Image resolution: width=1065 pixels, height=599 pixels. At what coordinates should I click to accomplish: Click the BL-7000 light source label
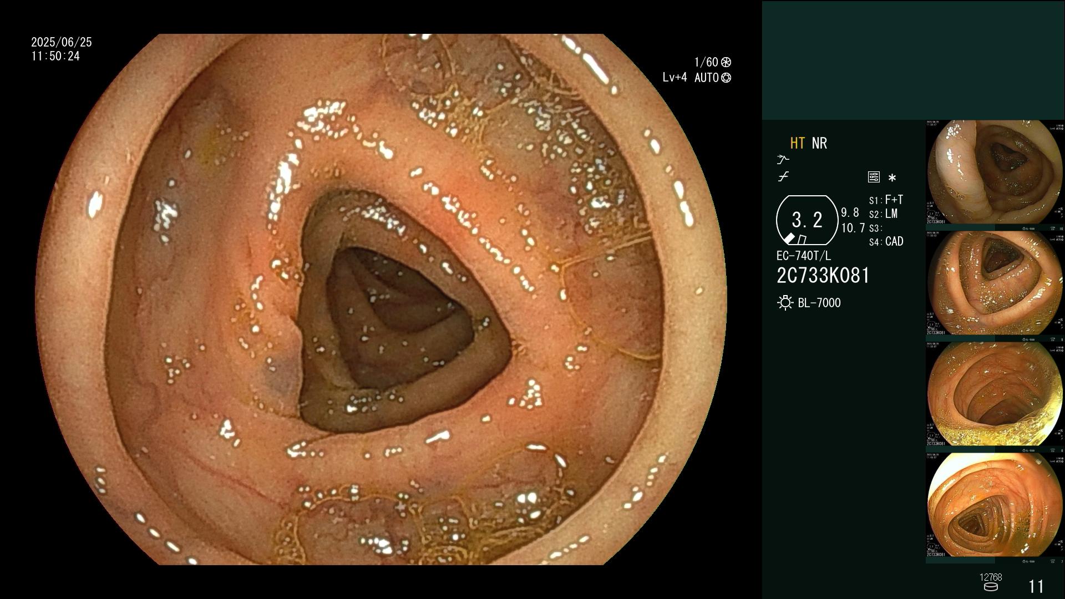(x=819, y=303)
